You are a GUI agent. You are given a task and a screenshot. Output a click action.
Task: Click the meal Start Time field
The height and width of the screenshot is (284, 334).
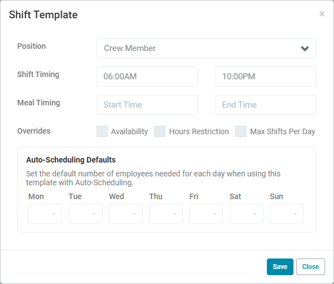(147, 105)
